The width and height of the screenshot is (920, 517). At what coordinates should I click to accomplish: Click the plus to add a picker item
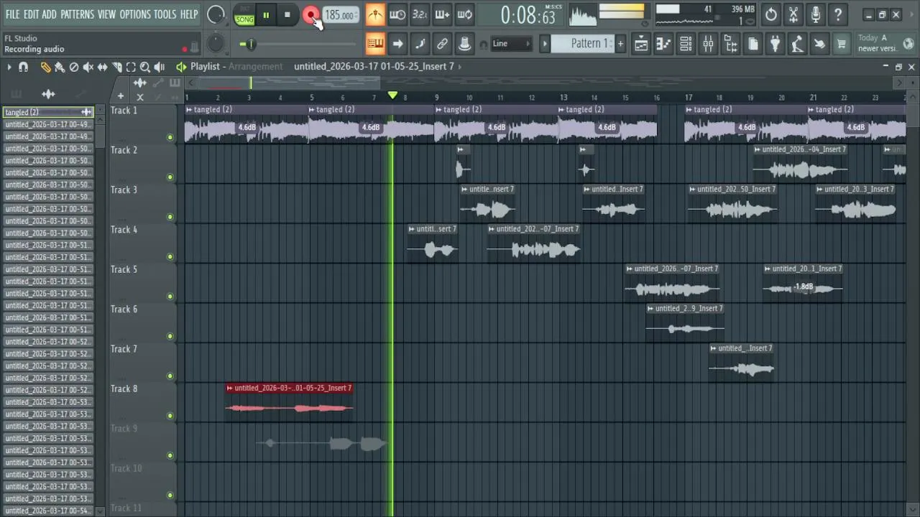120,96
